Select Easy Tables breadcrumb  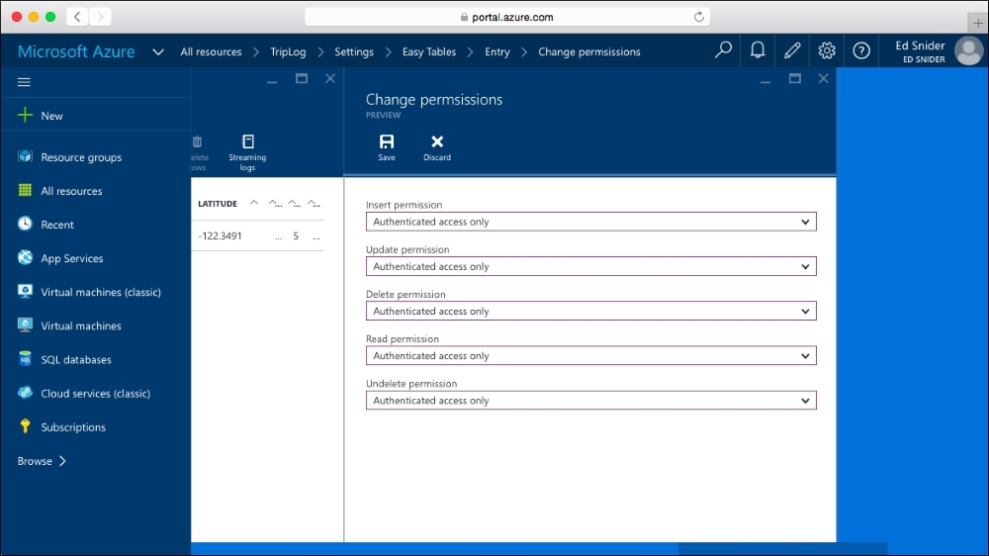pyautogui.click(x=429, y=51)
